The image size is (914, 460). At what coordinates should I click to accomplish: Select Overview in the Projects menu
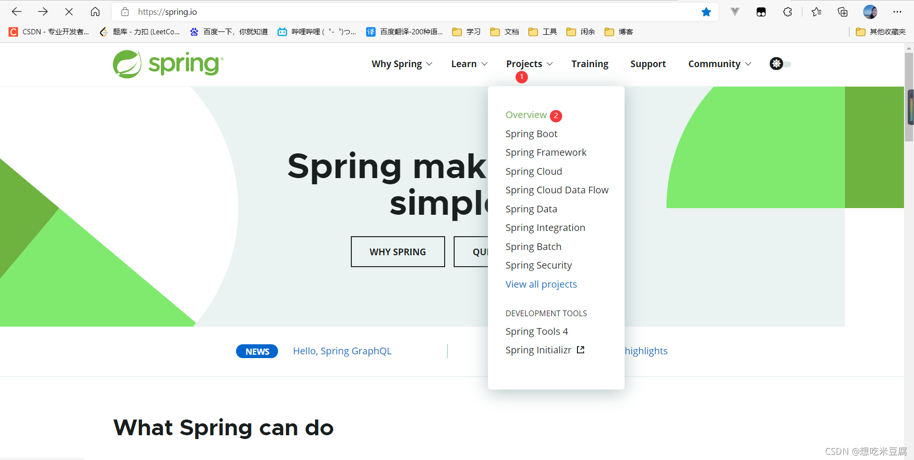coord(526,115)
